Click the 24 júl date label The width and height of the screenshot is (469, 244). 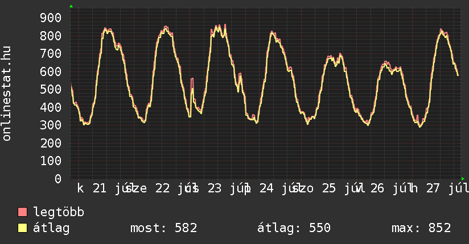(279, 188)
